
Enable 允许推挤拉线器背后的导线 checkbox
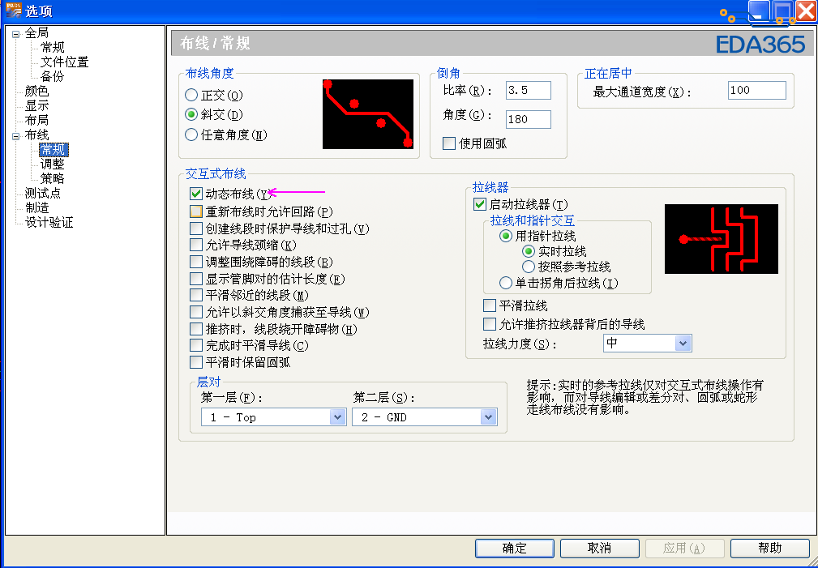click(x=490, y=324)
